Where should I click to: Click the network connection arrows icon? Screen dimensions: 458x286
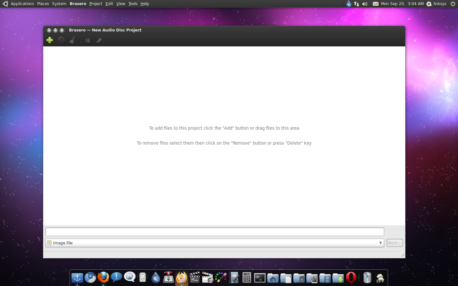click(x=357, y=4)
